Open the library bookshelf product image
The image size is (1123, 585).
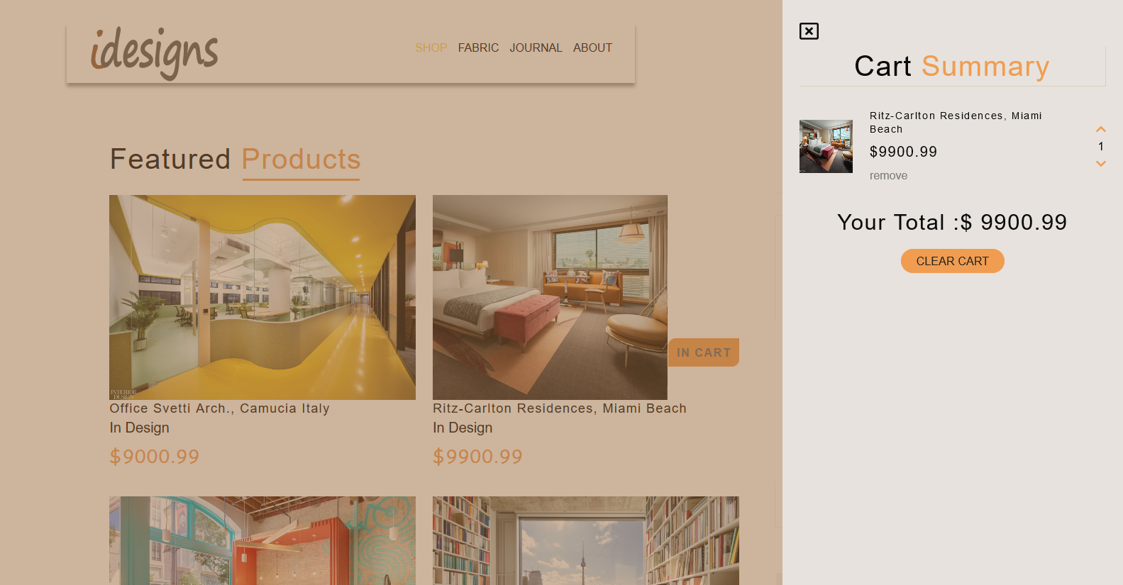pos(586,540)
